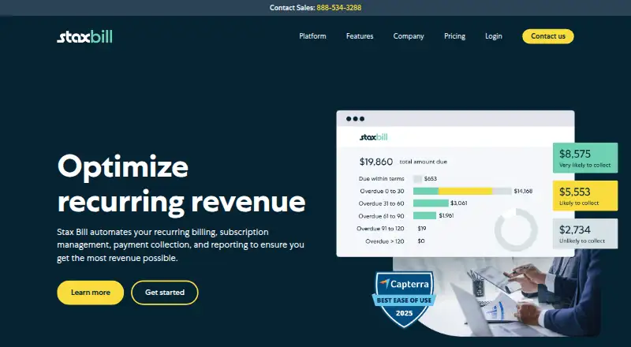Click the 'Overdue 91 to 120' row label

(x=380, y=229)
